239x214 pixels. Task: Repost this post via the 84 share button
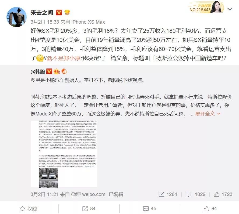89,209
